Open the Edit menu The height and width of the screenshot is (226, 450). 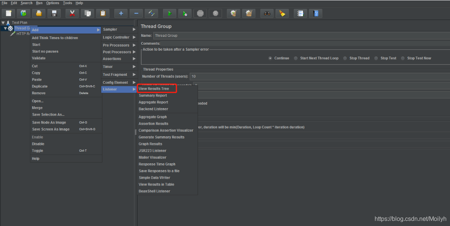pos(14,3)
